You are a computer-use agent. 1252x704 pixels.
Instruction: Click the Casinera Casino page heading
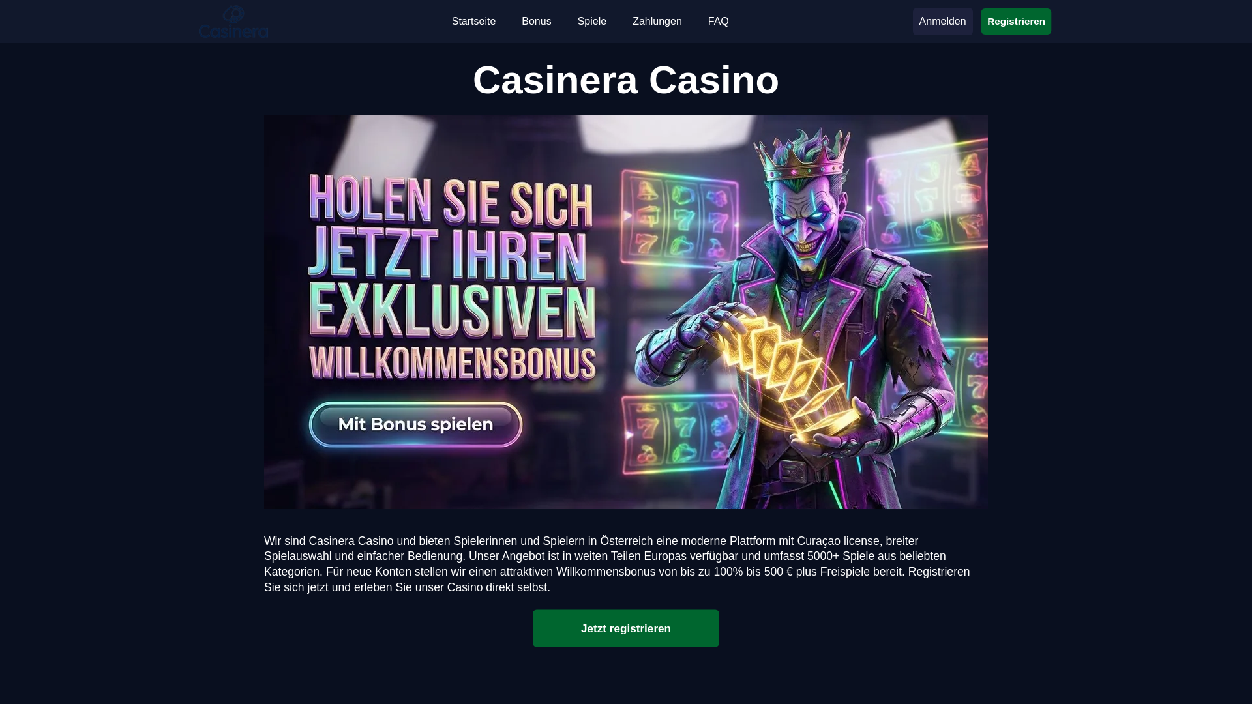pyautogui.click(x=625, y=80)
